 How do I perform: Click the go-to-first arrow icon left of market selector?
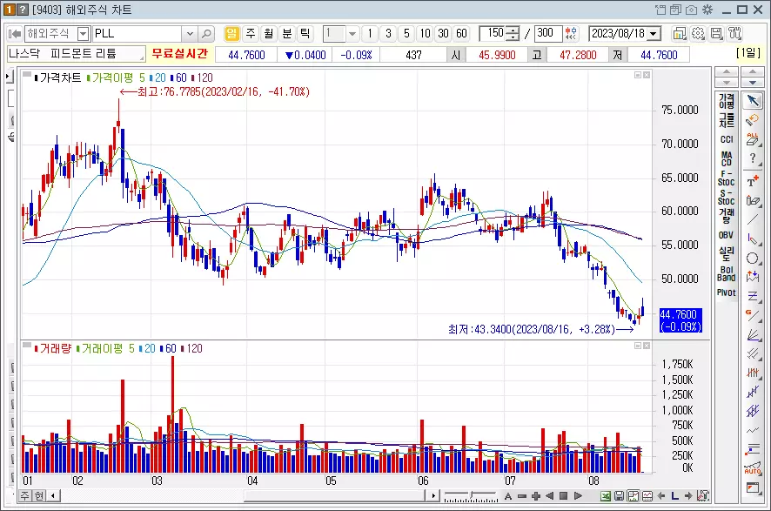tap(15, 33)
